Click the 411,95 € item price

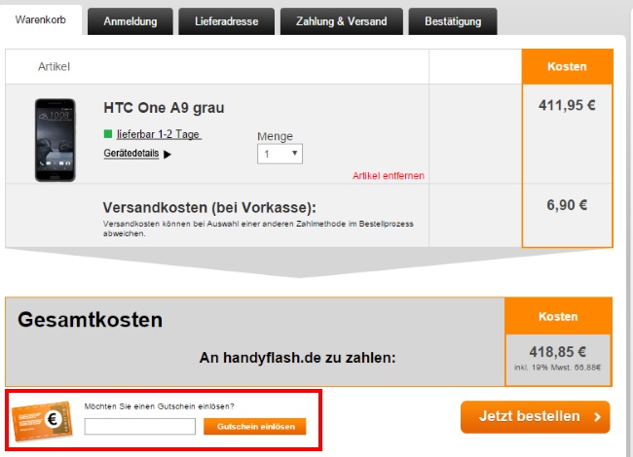click(x=567, y=106)
